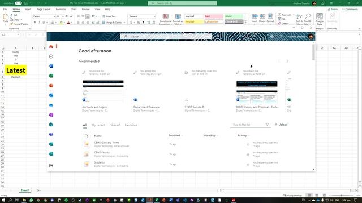
Task: Toggle Wrap Text in Excel ribbon
Action: click(x=109, y=16)
